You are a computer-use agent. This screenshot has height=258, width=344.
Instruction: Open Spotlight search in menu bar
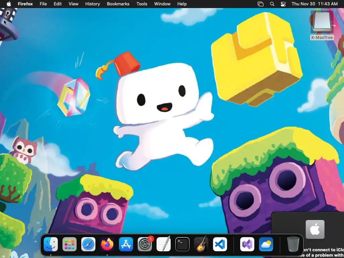(x=272, y=4)
